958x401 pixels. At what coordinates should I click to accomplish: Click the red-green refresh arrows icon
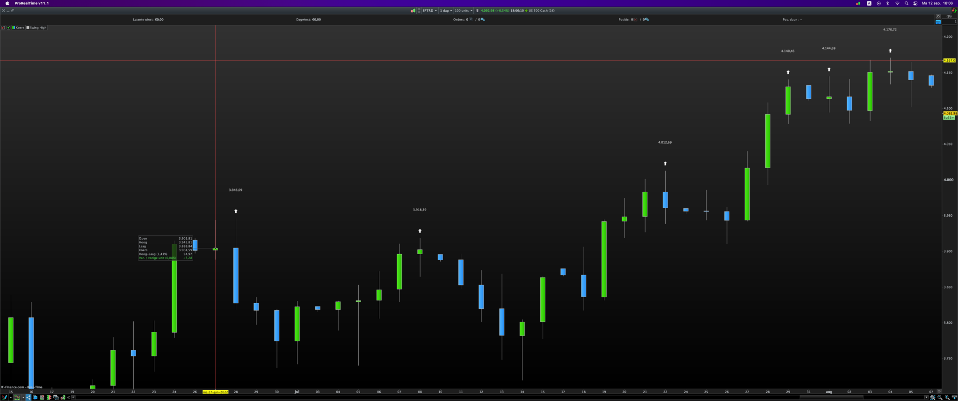(954, 10)
